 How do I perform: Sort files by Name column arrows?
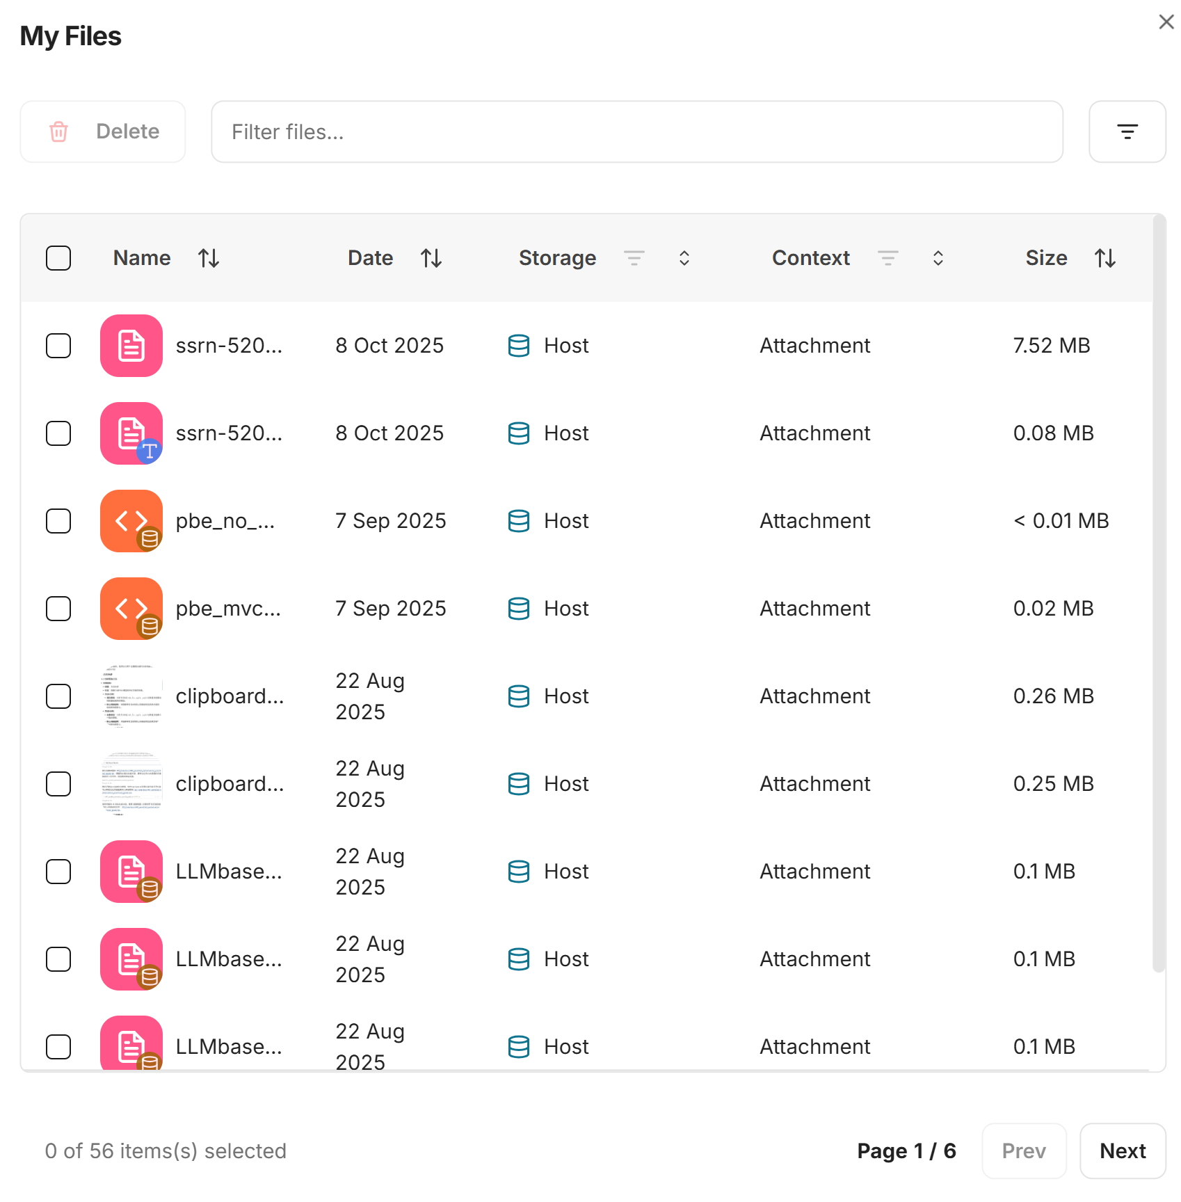pyautogui.click(x=208, y=258)
